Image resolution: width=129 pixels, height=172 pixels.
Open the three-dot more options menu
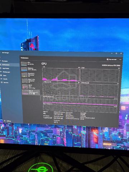click(x=120, y=59)
